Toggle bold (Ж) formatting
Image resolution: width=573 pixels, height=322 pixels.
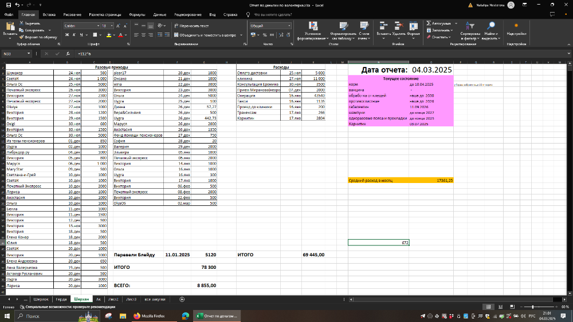tap(66, 35)
